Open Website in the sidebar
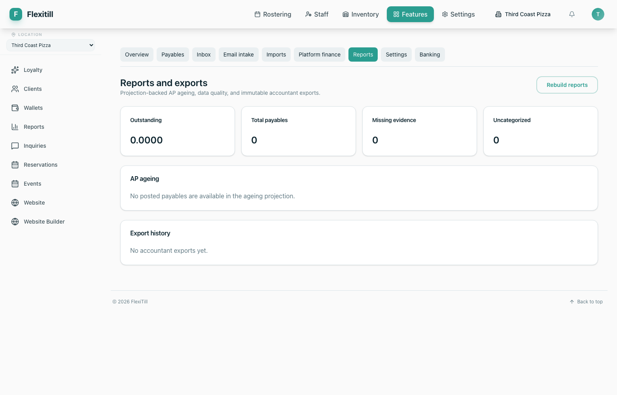617x395 pixels. tap(51, 203)
